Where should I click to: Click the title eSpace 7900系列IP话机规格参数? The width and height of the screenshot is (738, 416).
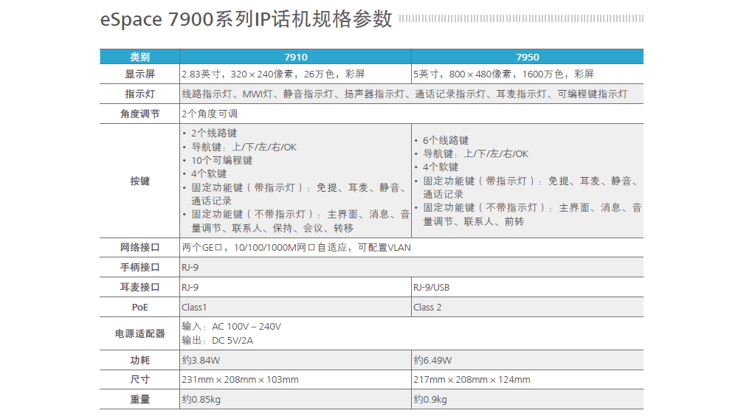point(246,19)
